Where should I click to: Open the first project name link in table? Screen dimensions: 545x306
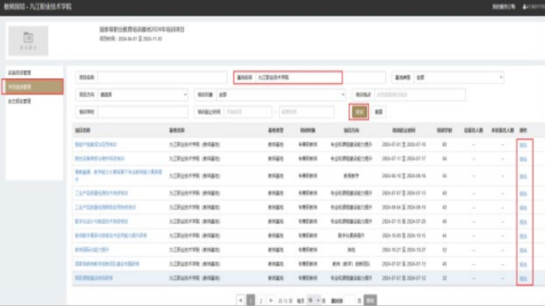click(x=96, y=145)
